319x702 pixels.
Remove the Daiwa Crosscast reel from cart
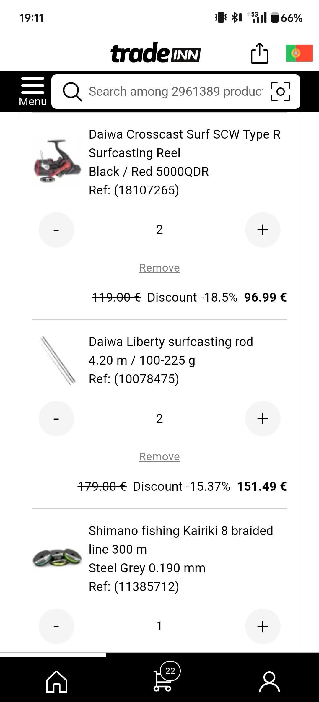[x=159, y=268]
